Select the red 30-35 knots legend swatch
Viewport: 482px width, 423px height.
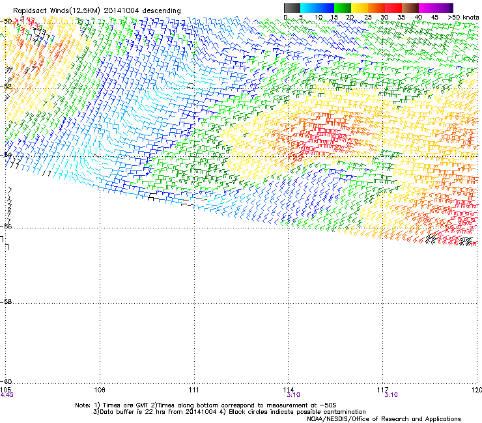coord(393,8)
